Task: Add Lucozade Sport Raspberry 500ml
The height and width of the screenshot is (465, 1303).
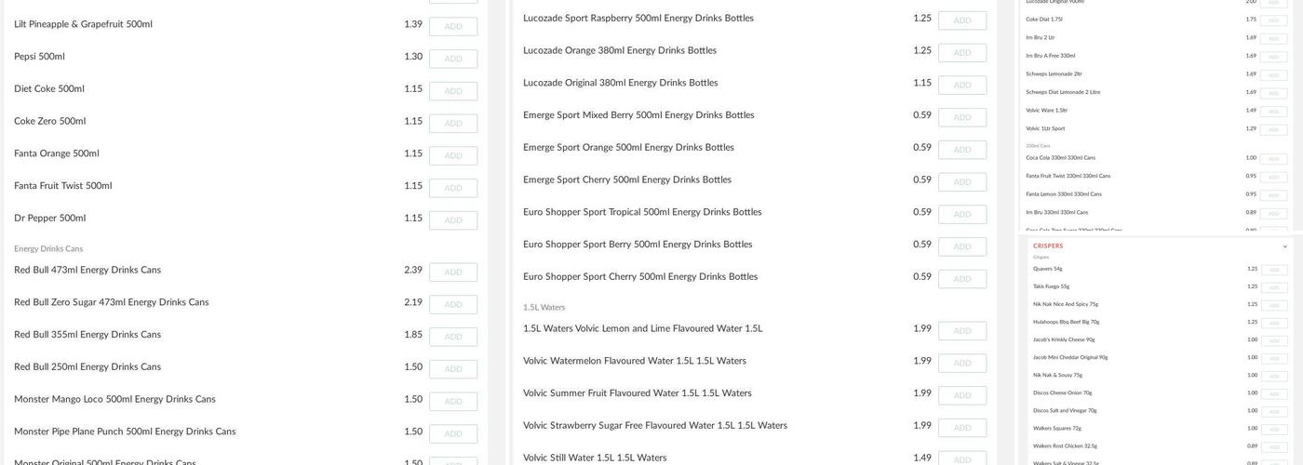Action: click(x=962, y=20)
